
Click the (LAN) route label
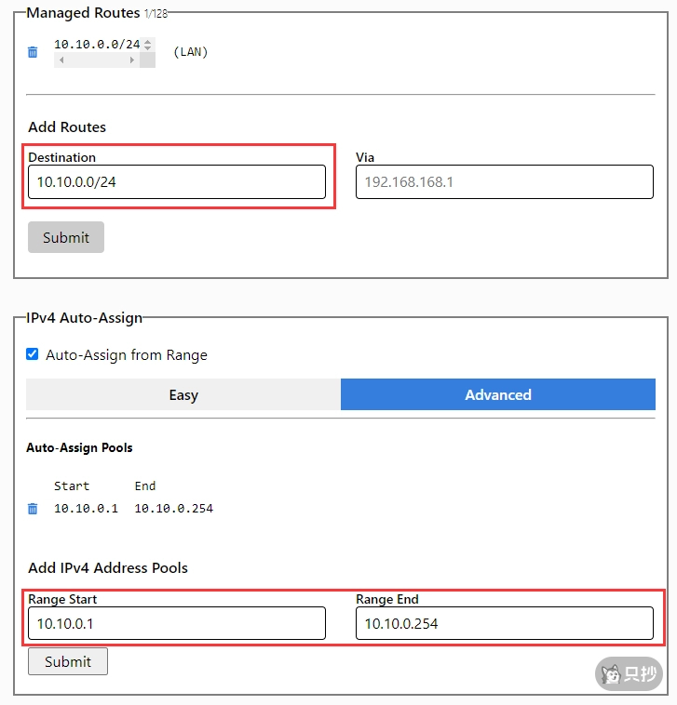coord(190,52)
